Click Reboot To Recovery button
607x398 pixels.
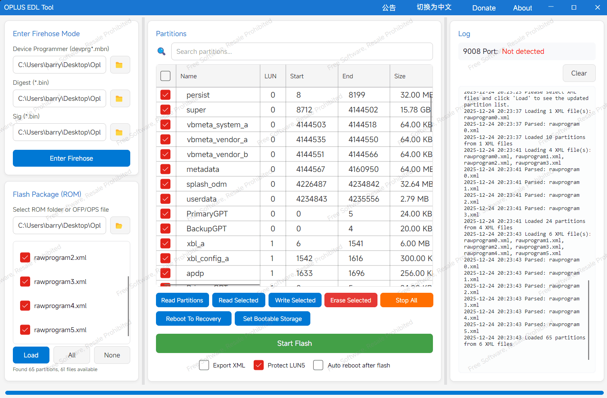pos(194,318)
